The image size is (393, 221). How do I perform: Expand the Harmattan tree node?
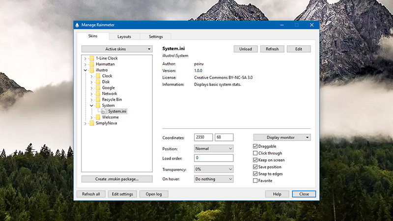[x=85, y=64]
